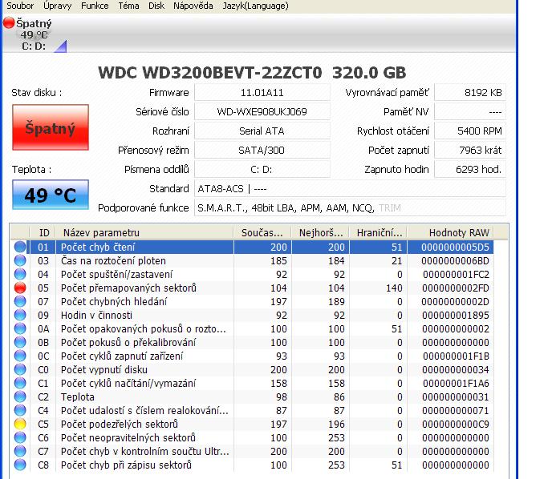Click the blue status icon for attribute 07
The width and height of the screenshot is (548, 479).
click(20, 301)
